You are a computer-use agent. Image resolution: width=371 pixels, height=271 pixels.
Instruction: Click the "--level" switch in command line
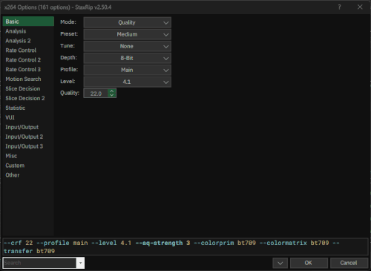104,243
